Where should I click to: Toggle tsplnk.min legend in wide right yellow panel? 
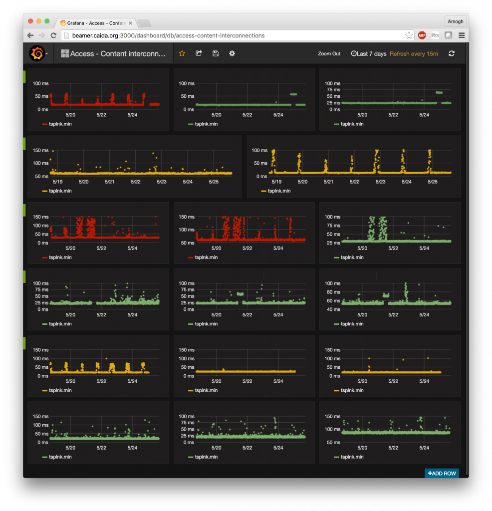[x=279, y=191]
